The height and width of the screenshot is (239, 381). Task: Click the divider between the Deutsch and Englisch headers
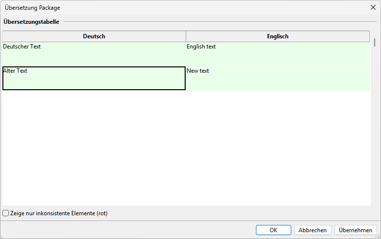(186, 36)
